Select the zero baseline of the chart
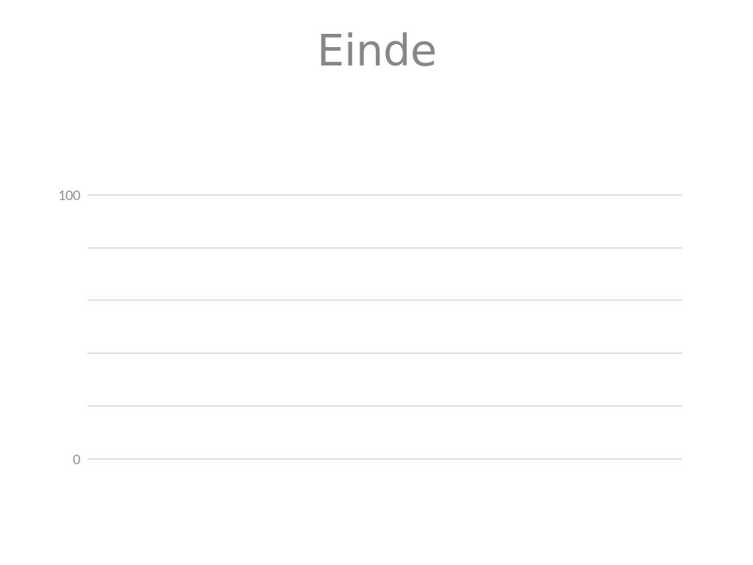The height and width of the screenshot is (565, 753). pyautogui.click(x=385, y=459)
